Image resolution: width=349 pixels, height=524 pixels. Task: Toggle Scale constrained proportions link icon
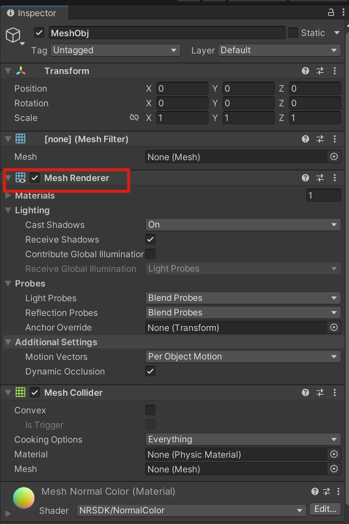pyautogui.click(x=134, y=118)
